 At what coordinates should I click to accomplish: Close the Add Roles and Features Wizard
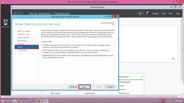point(115,16)
